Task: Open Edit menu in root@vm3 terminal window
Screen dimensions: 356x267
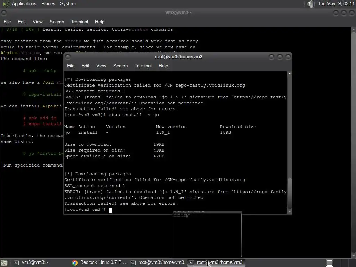Action: pos(85,66)
